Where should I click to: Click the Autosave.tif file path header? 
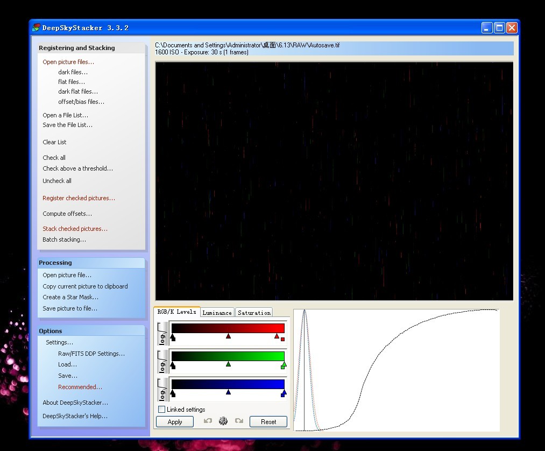[247, 45]
